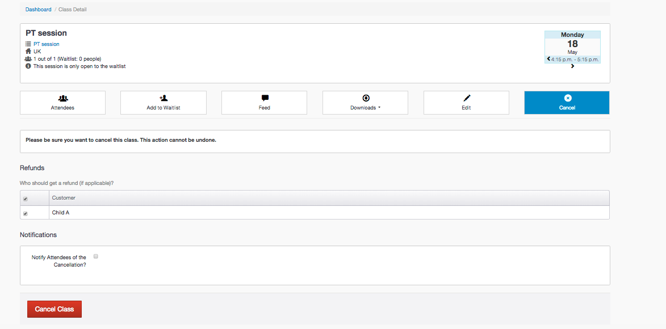666x329 pixels.
Task: Go to next session with right chevron
Action: click(x=572, y=66)
